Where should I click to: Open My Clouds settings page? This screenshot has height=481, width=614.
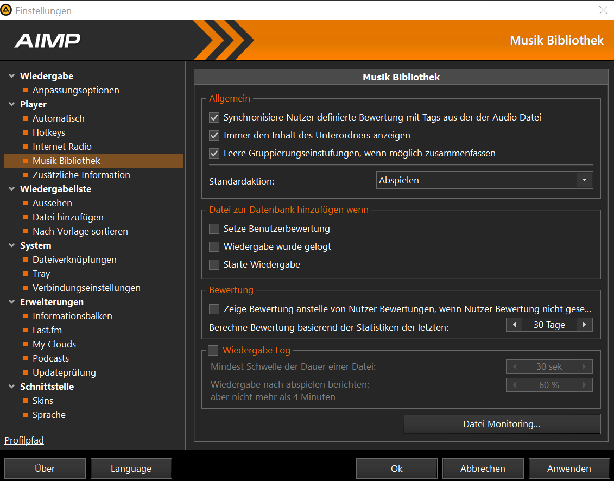(x=54, y=344)
